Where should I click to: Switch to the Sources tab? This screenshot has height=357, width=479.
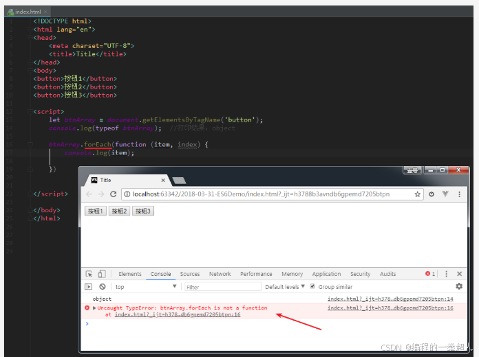190,274
